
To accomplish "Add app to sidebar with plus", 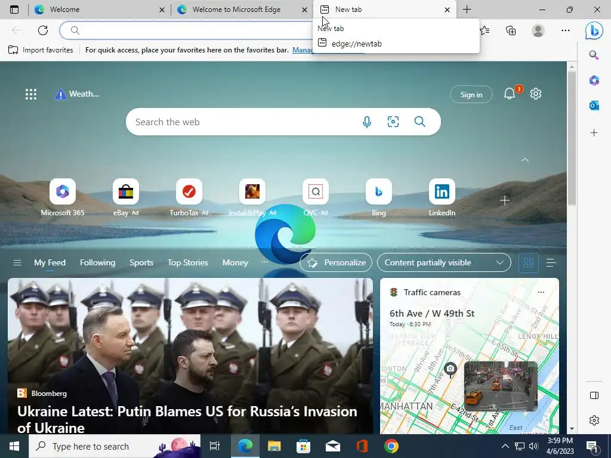I will pyautogui.click(x=594, y=133).
